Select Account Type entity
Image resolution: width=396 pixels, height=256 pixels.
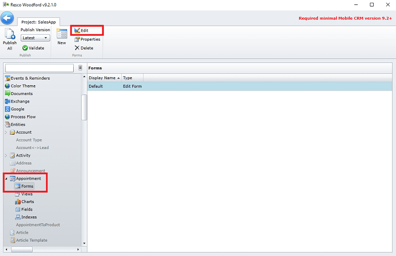point(29,140)
